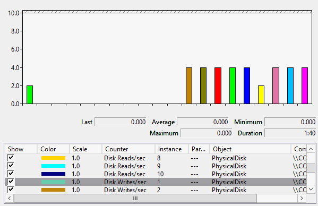The height and width of the screenshot is (206, 318).
Task: Click the dark blue bar in the chart
Action: click(247, 85)
